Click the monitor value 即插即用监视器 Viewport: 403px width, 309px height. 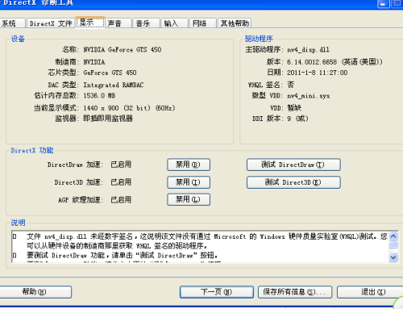pyautogui.click(x=108, y=119)
